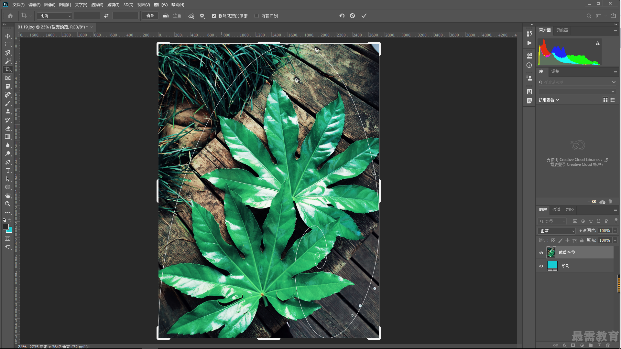Swap crop width and height
The width and height of the screenshot is (621, 349).
point(106,16)
